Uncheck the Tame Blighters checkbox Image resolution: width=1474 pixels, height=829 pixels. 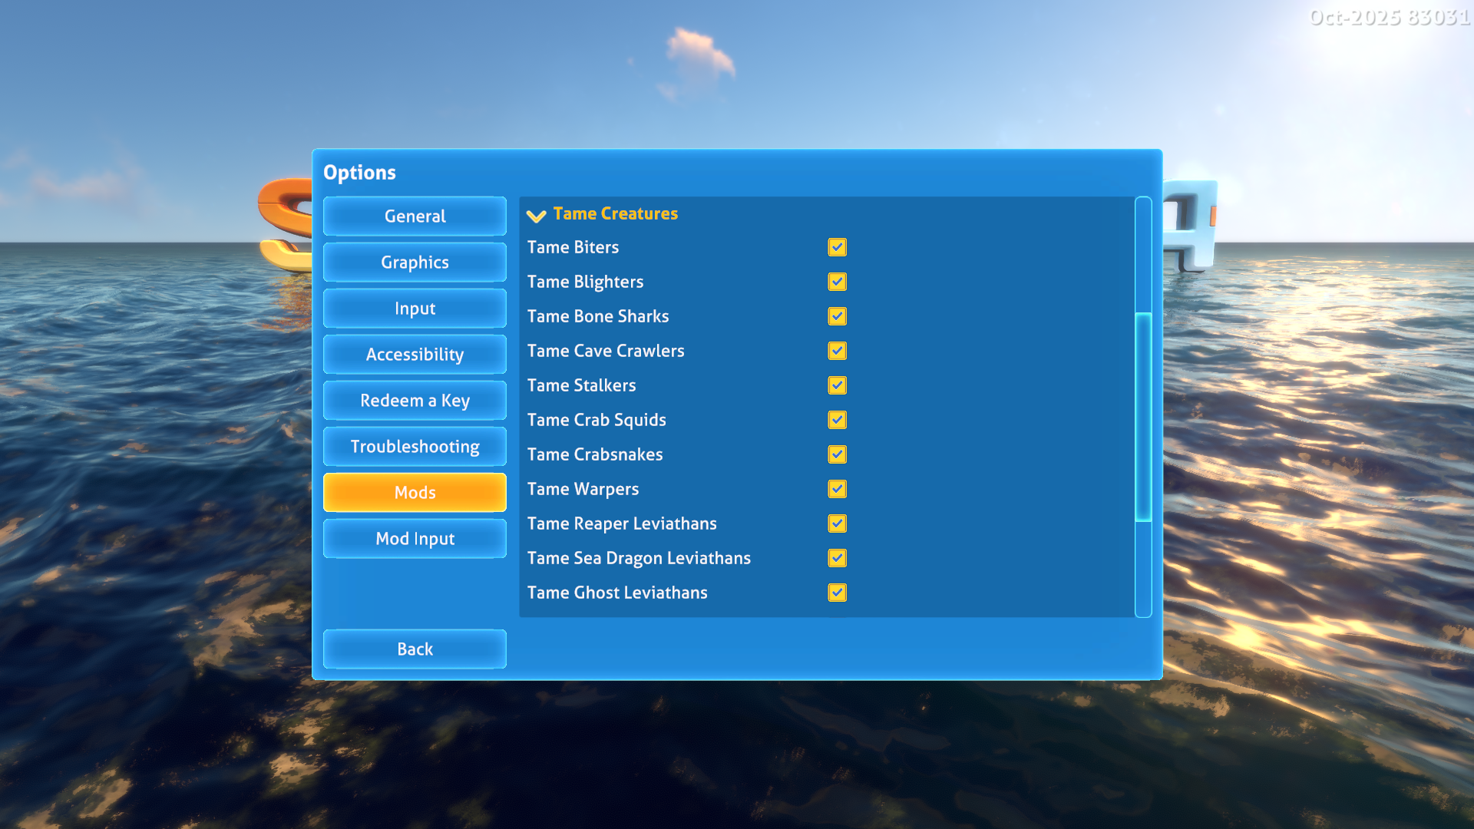tap(837, 282)
